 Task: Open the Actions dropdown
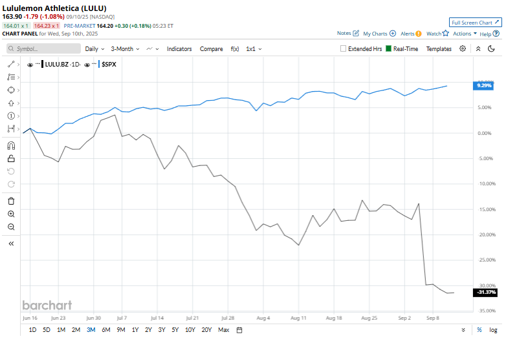465,34
